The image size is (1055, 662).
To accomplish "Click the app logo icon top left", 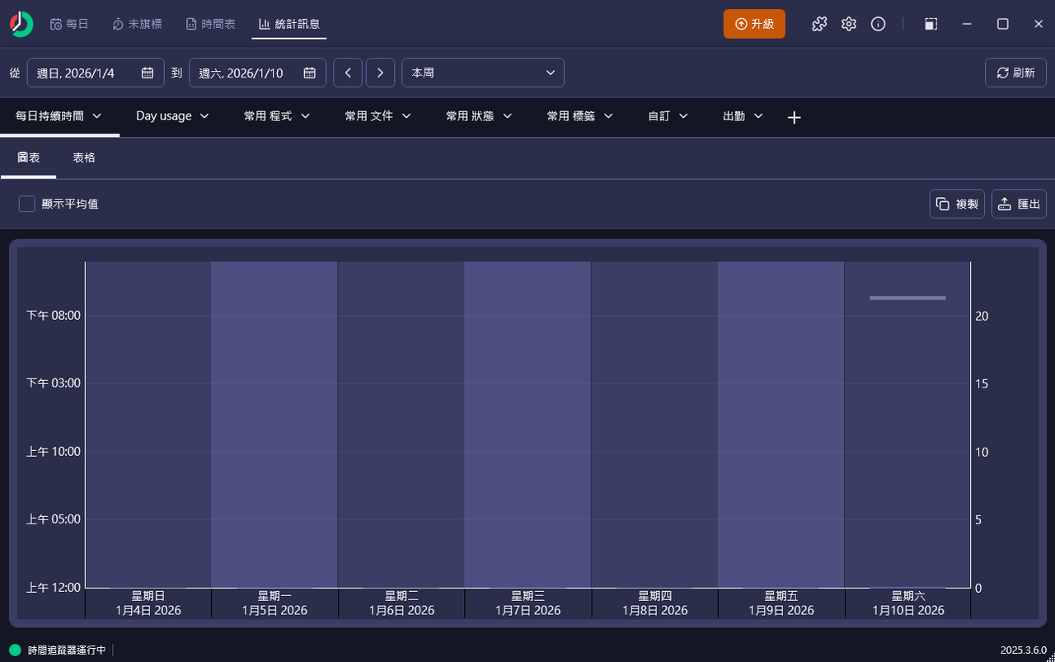I will click(x=20, y=23).
